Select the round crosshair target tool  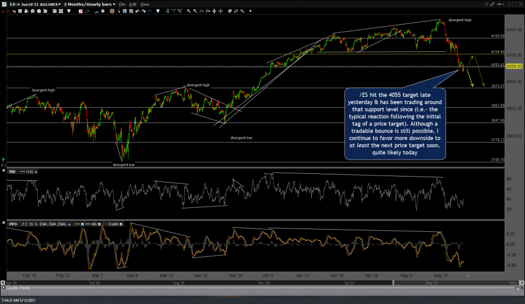tap(112, 11)
